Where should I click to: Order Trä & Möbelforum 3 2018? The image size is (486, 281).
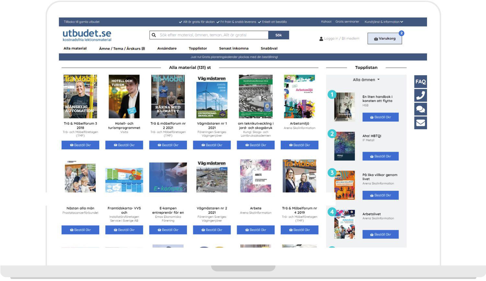pos(80,145)
